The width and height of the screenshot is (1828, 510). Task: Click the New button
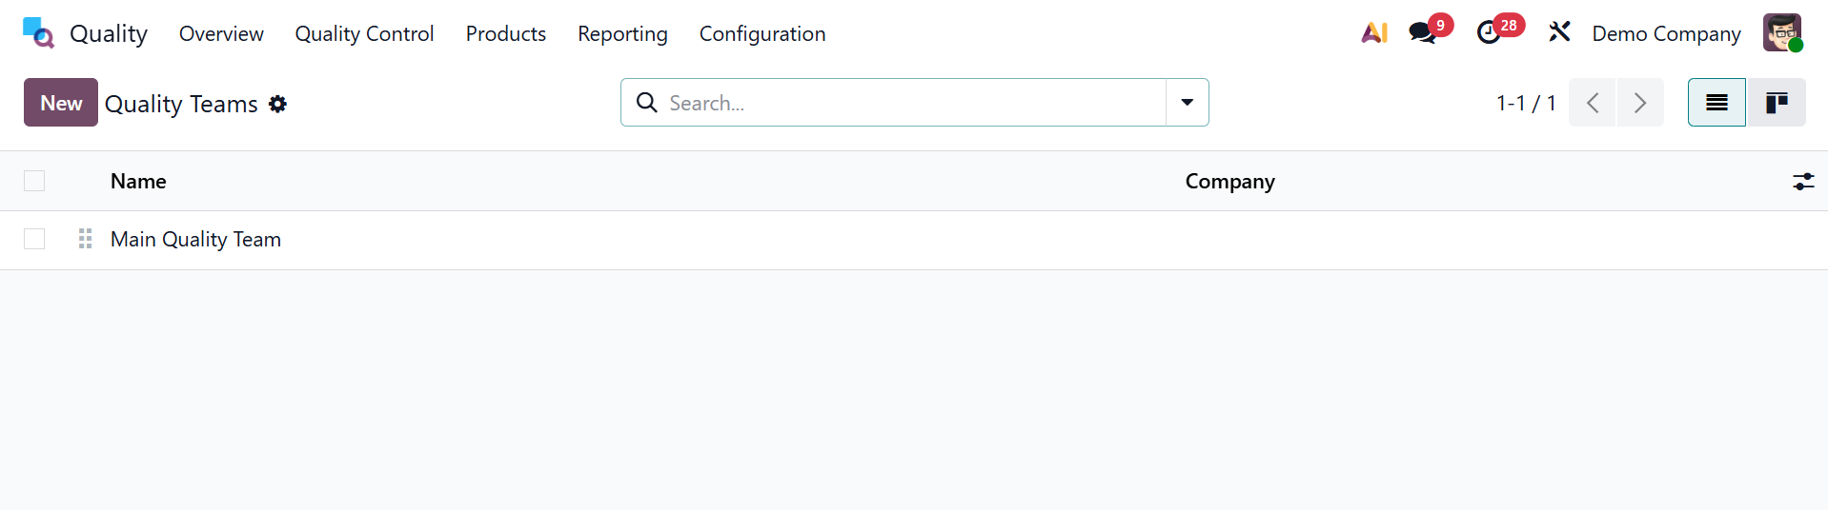pyautogui.click(x=61, y=103)
